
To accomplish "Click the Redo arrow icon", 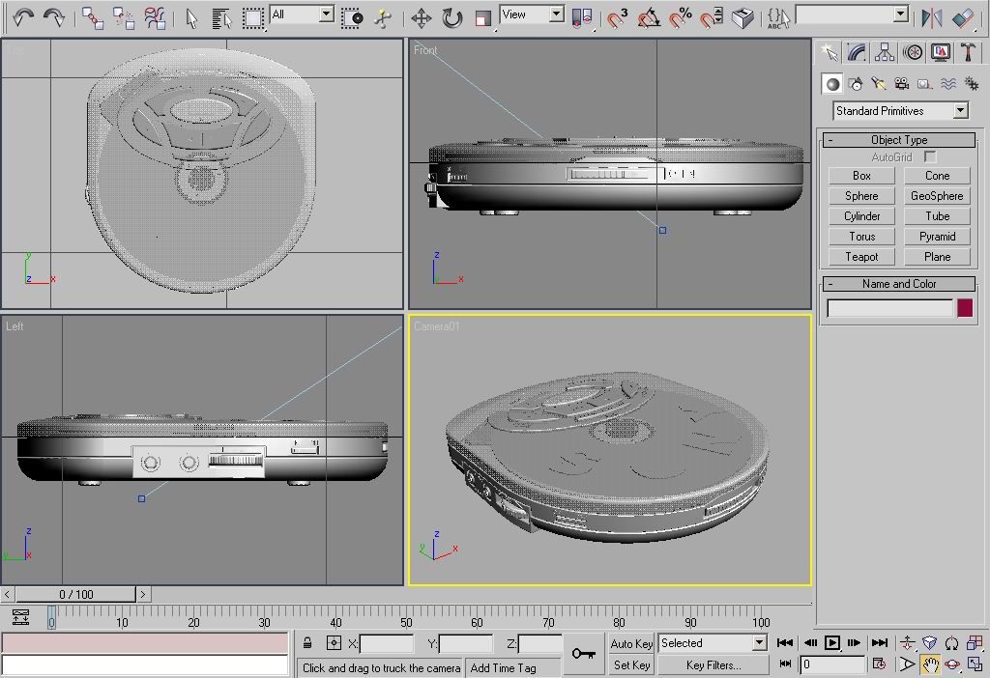I will coord(53,17).
